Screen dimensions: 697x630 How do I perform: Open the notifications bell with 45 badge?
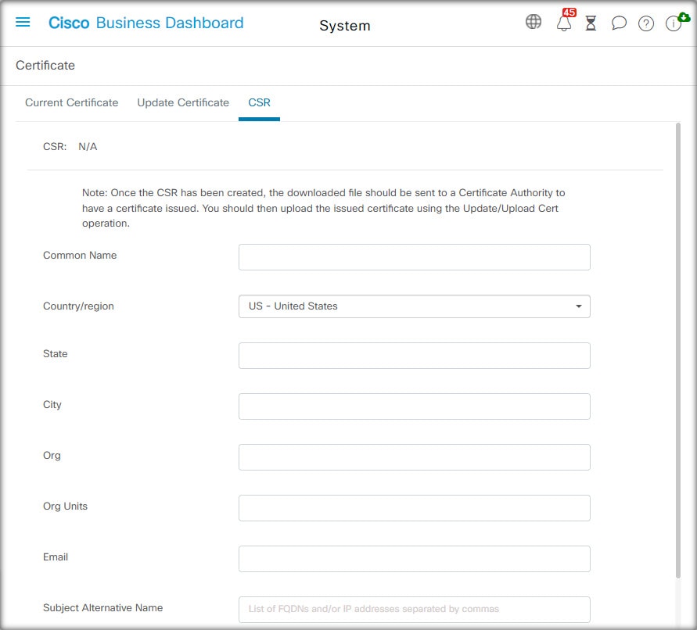click(x=565, y=22)
